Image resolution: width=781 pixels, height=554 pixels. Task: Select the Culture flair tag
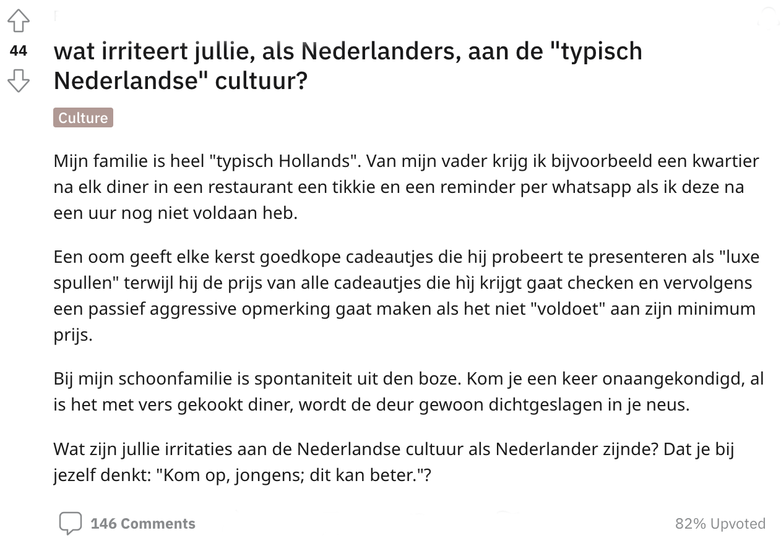(83, 117)
